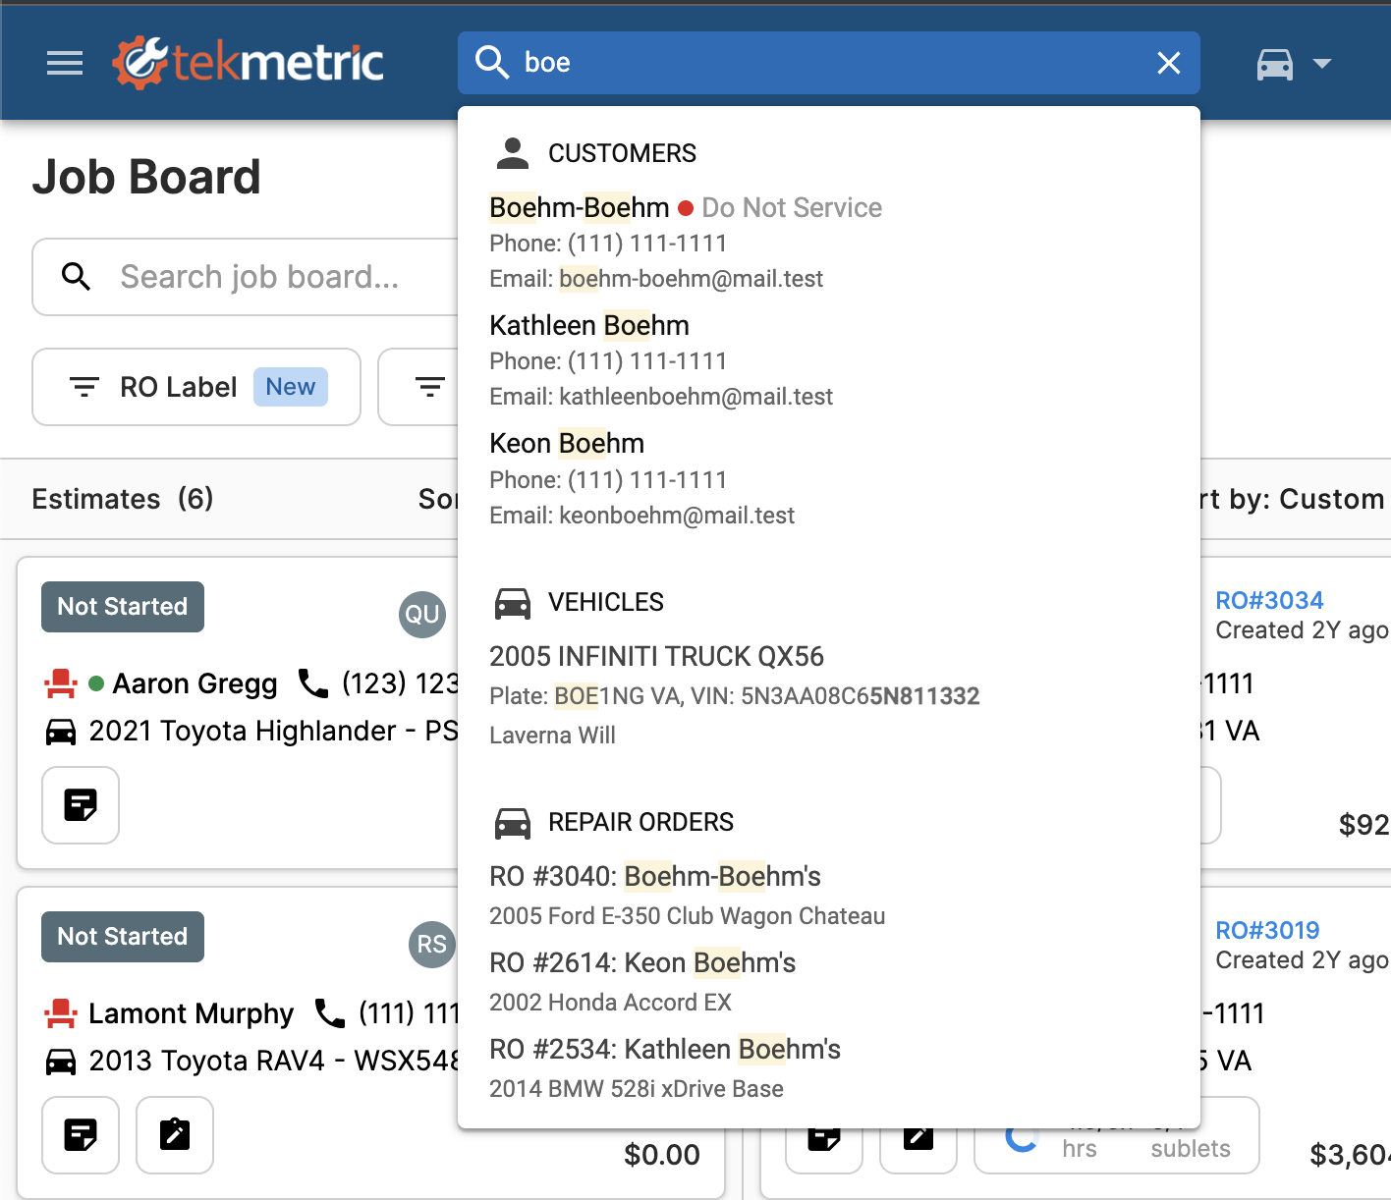1391x1200 pixels.
Task: Open RO #2534: Kathleen Boehm's
Action: tap(665, 1050)
